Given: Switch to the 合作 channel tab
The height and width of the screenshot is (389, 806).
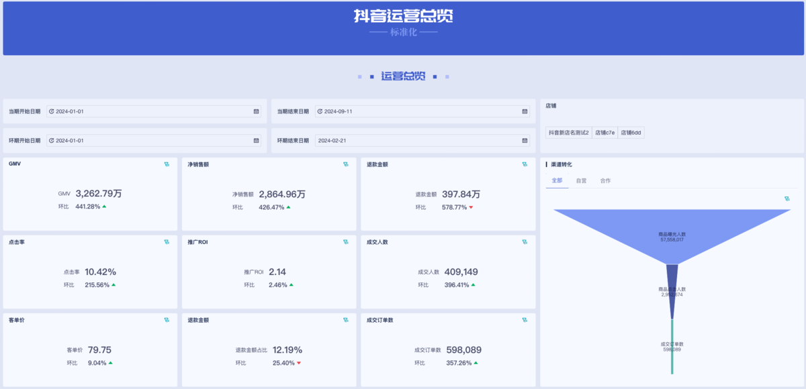Looking at the screenshot, I should [605, 181].
